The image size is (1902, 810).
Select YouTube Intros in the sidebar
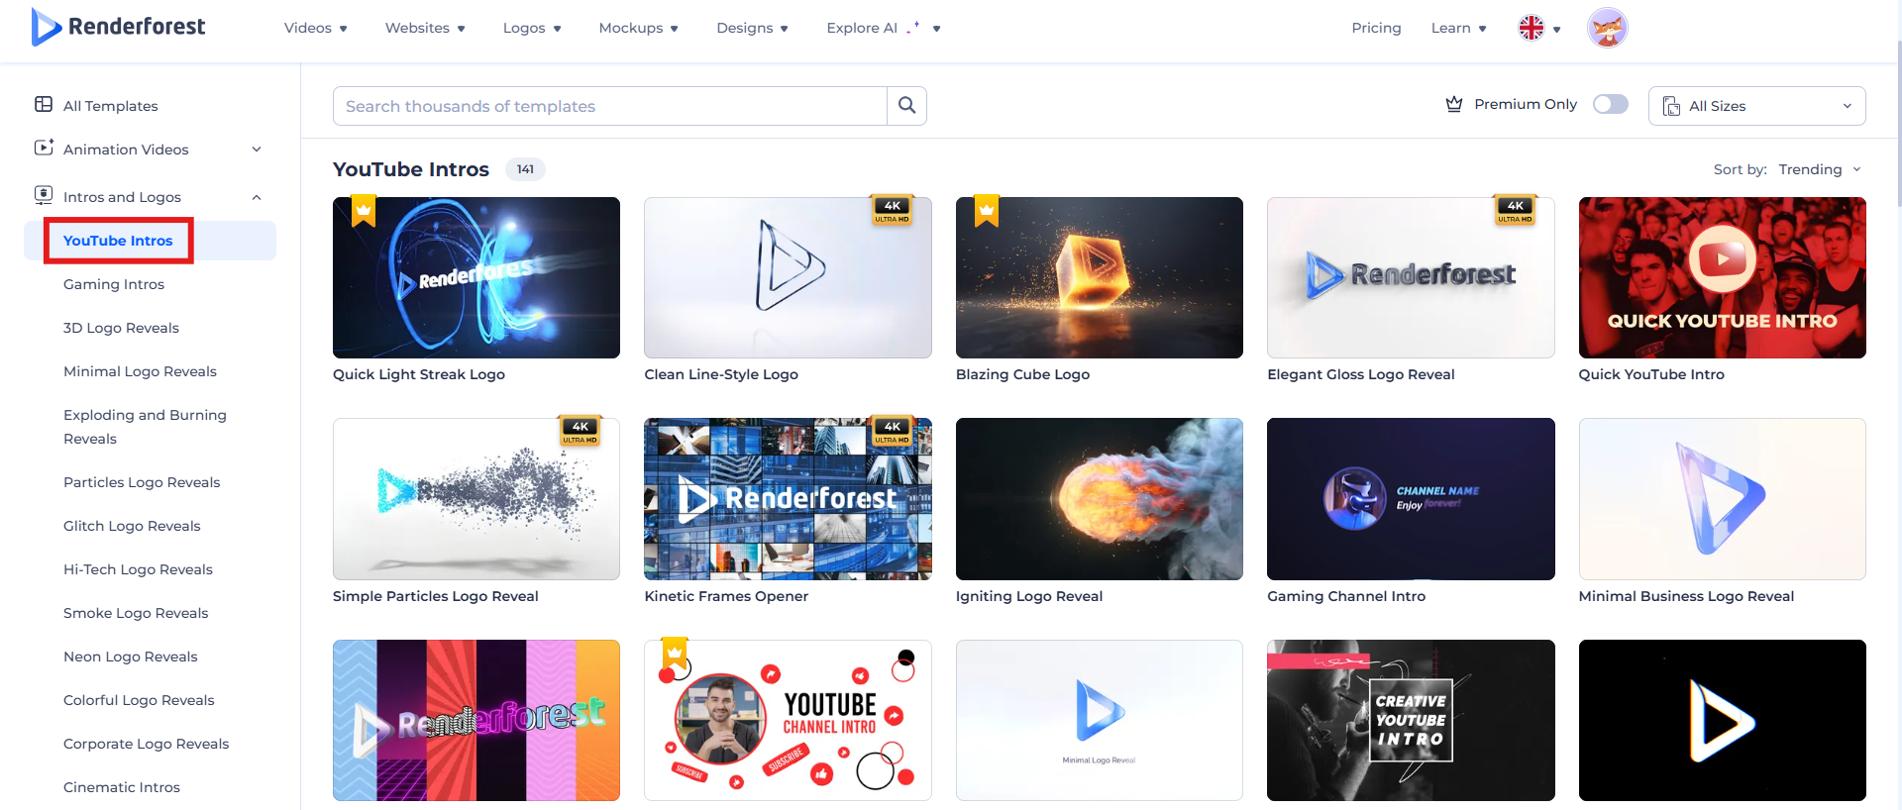(118, 241)
